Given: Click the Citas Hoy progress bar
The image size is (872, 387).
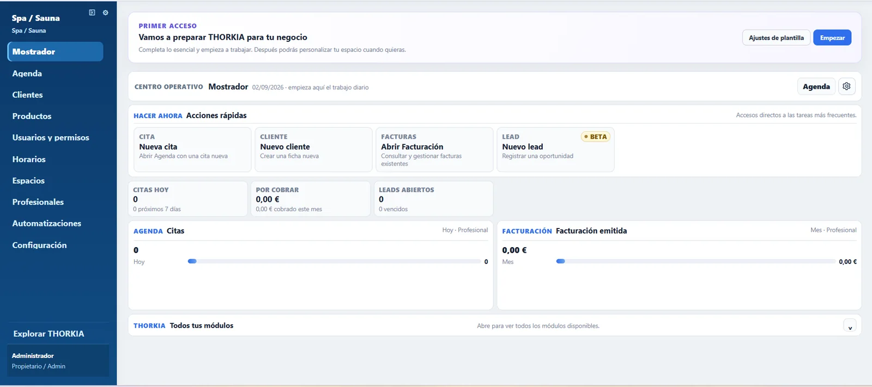Looking at the screenshot, I should pos(334,261).
